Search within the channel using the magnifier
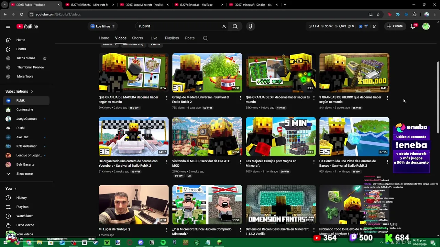The image size is (440, 247). click(205, 38)
